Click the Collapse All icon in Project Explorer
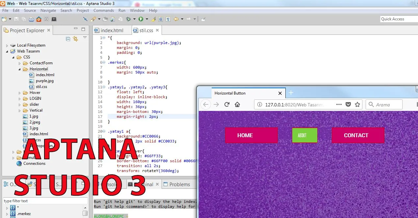The width and height of the screenshot is (418, 218). (x=68, y=39)
